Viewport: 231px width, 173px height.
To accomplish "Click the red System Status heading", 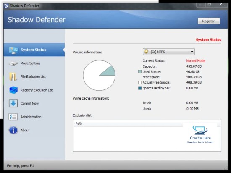I will click(208, 40).
